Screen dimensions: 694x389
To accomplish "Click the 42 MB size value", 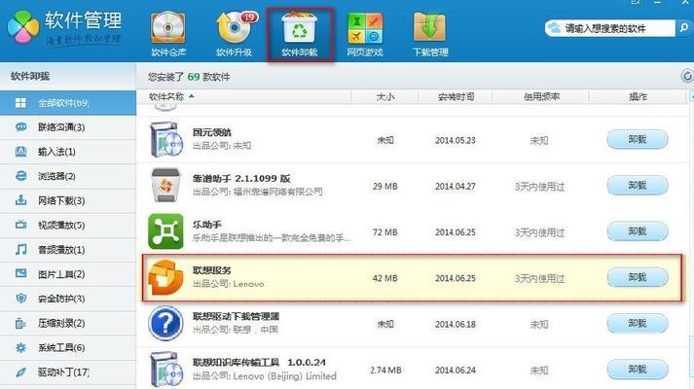I will [x=385, y=278].
